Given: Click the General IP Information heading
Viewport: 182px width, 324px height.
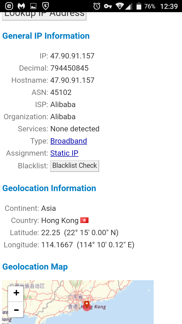Looking at the screenshot, I should coord(46,36).
